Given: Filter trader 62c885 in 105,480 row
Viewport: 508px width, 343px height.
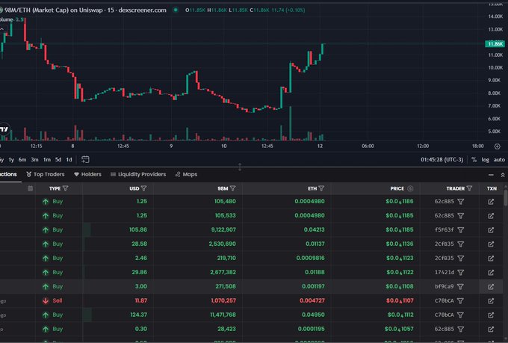Looking at the screenshot, I should [461, 202].
